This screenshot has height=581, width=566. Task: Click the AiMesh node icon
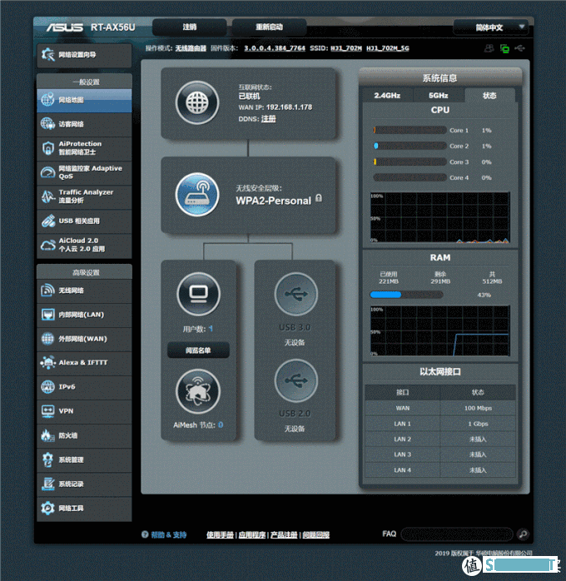tap(198, 392)
